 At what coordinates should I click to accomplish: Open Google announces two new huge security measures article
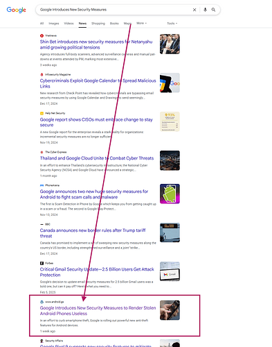[94, 194]
